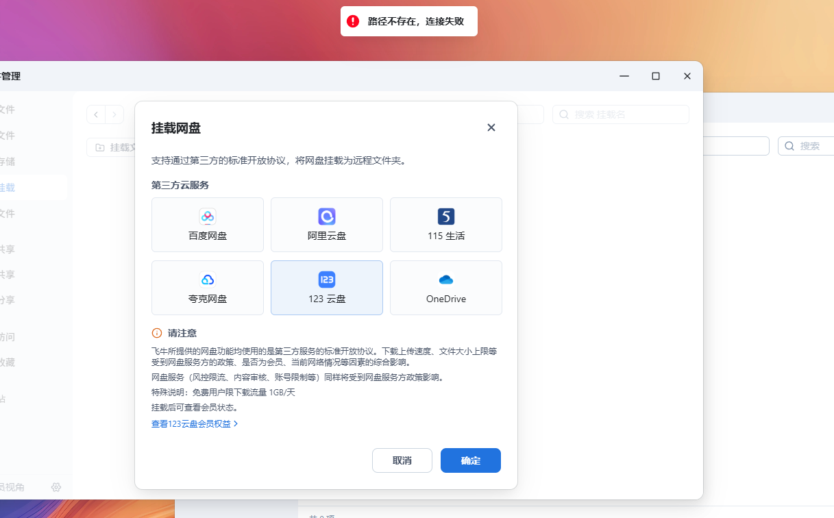Click the back navigation arrow

coord(96,114)
